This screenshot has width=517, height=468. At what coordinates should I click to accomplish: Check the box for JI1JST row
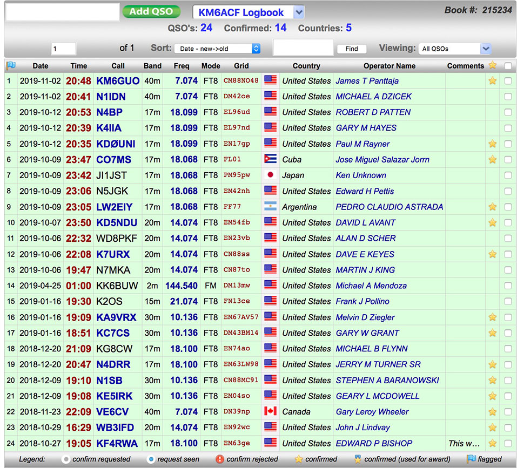coord(508,175)
